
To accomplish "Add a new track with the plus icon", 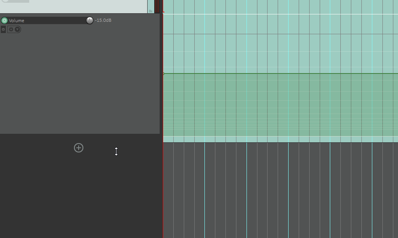I will 79,148.
